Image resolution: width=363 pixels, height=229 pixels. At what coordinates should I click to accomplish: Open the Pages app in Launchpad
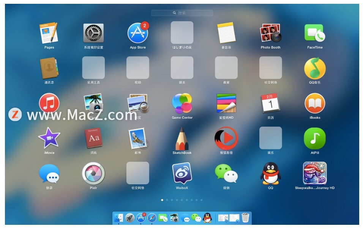49,33
